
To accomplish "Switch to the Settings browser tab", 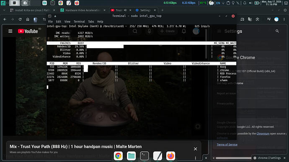I will pos(146,10).
